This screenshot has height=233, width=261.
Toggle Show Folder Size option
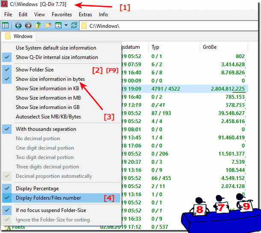(61, 70)
